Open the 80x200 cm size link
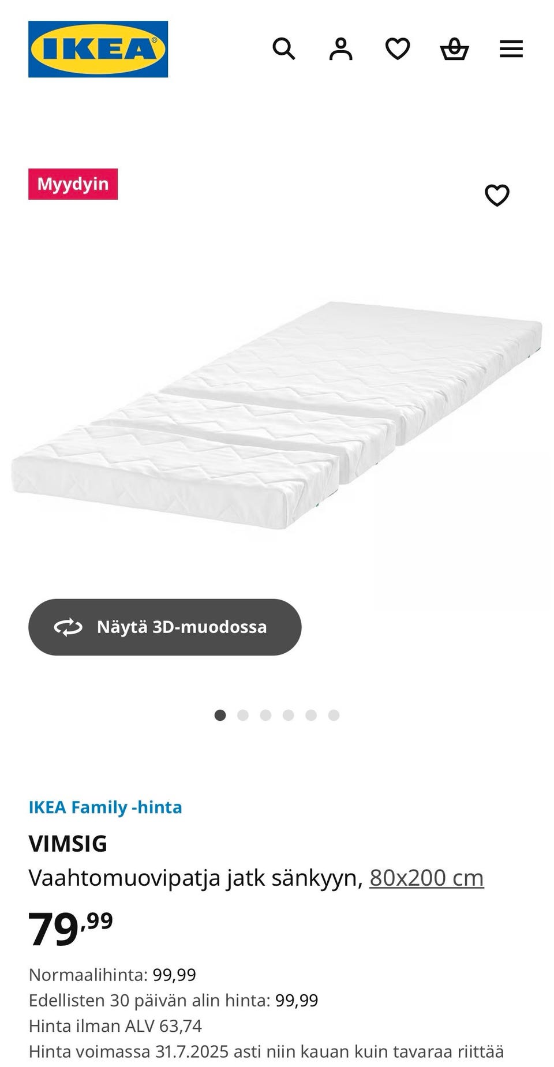This screenshot has height=1067, width=554. [x=426, y=878]
